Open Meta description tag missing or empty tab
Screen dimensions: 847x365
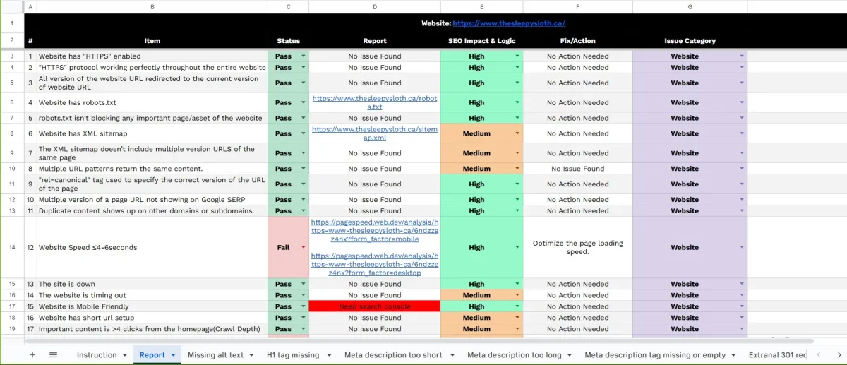pos(655,355)
